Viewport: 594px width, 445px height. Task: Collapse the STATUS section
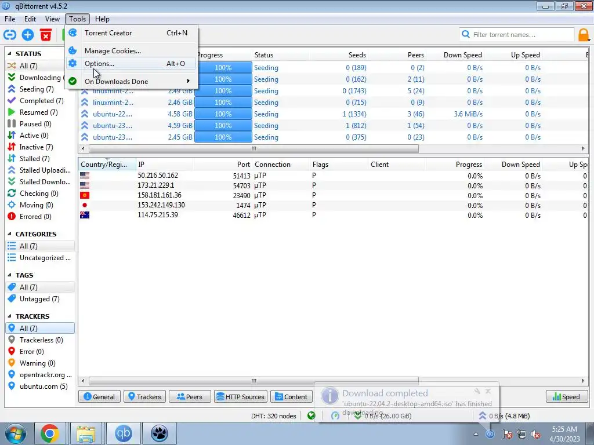click(x=9, y=54)
